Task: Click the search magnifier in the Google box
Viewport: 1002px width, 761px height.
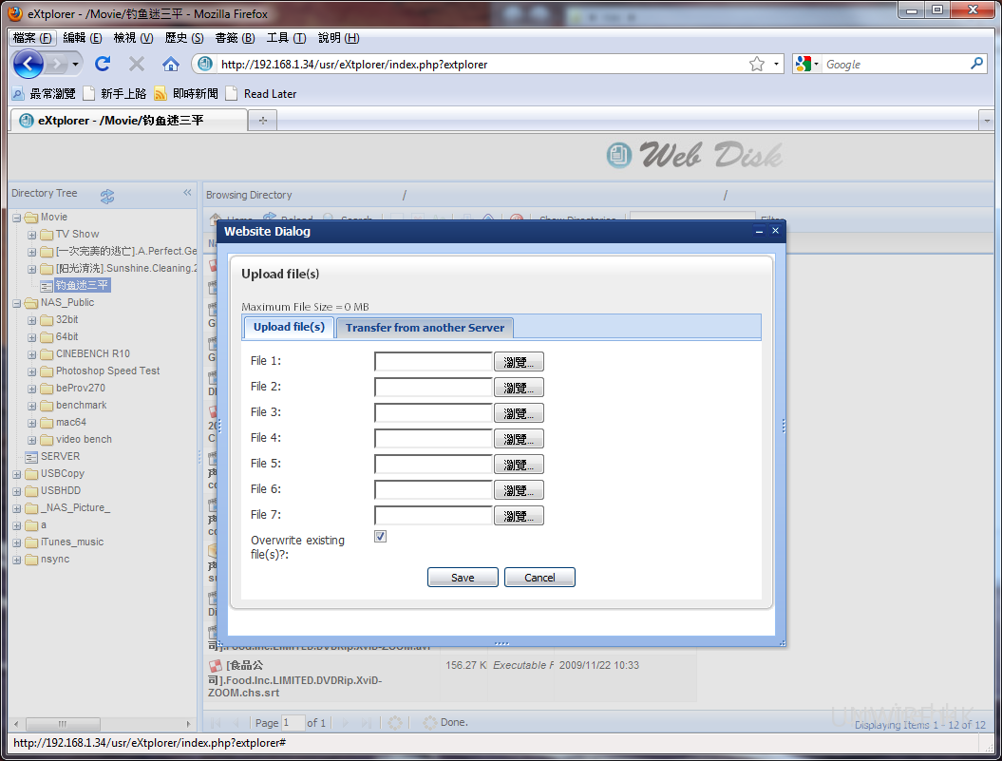Action: 977,64
